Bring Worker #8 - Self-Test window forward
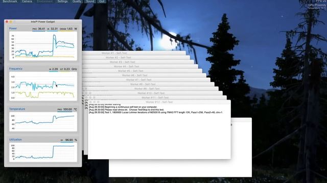This screenshot has width=327, height=183. coord(143,84)
